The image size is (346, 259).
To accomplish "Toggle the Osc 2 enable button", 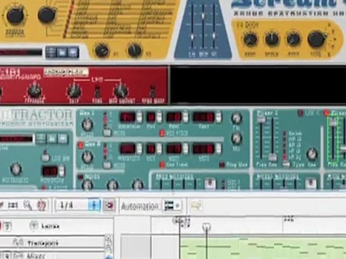I will click(x=80, y=145).
